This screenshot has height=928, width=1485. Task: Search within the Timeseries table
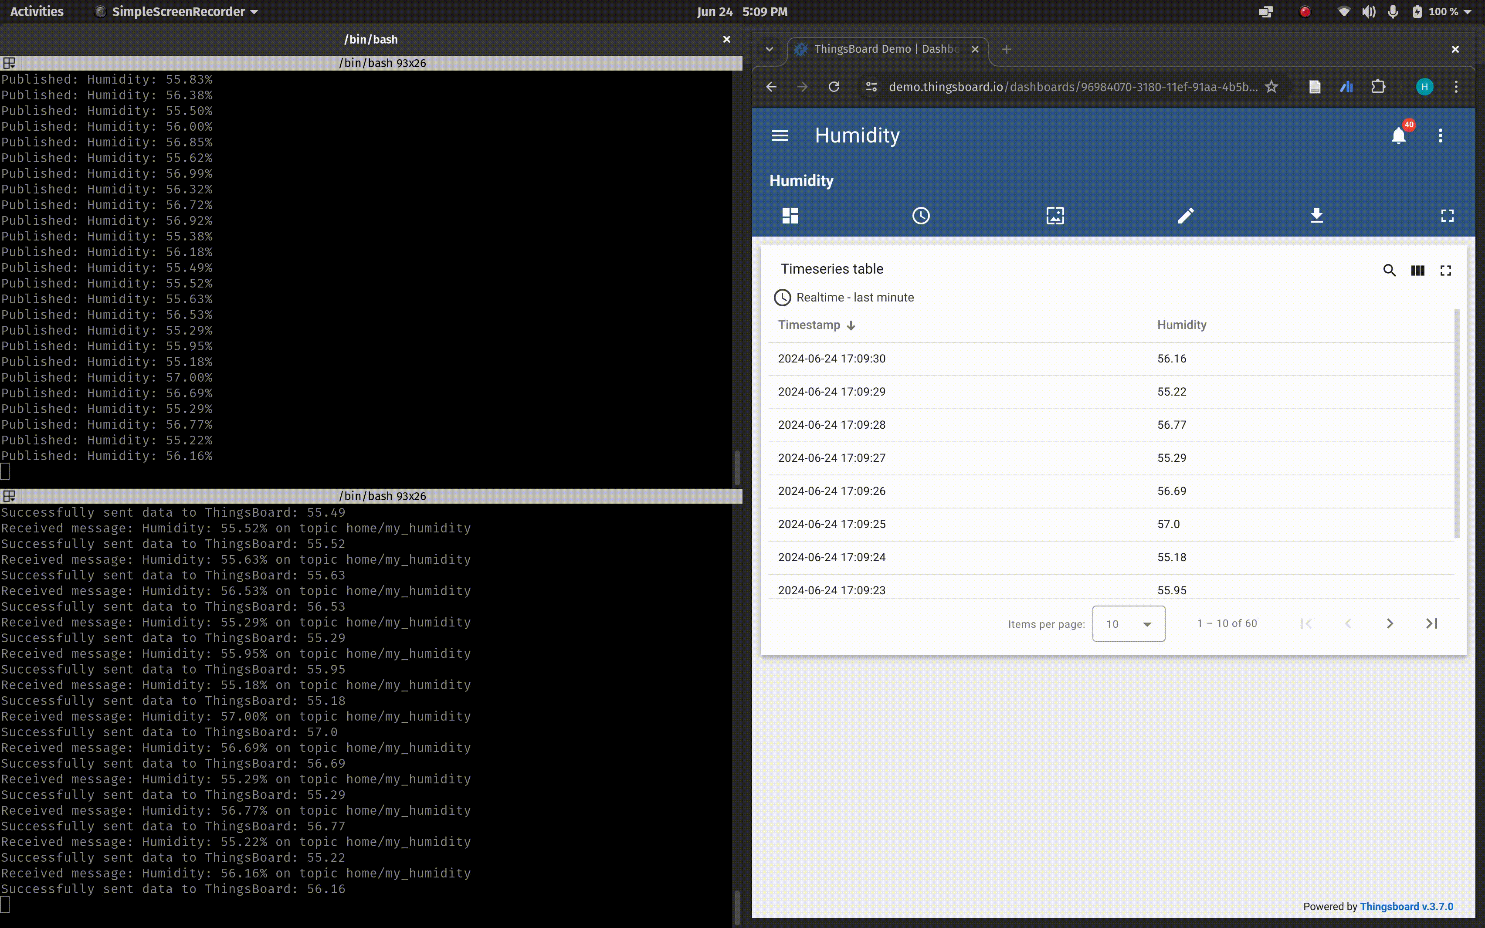click(x=1389, y=270)
